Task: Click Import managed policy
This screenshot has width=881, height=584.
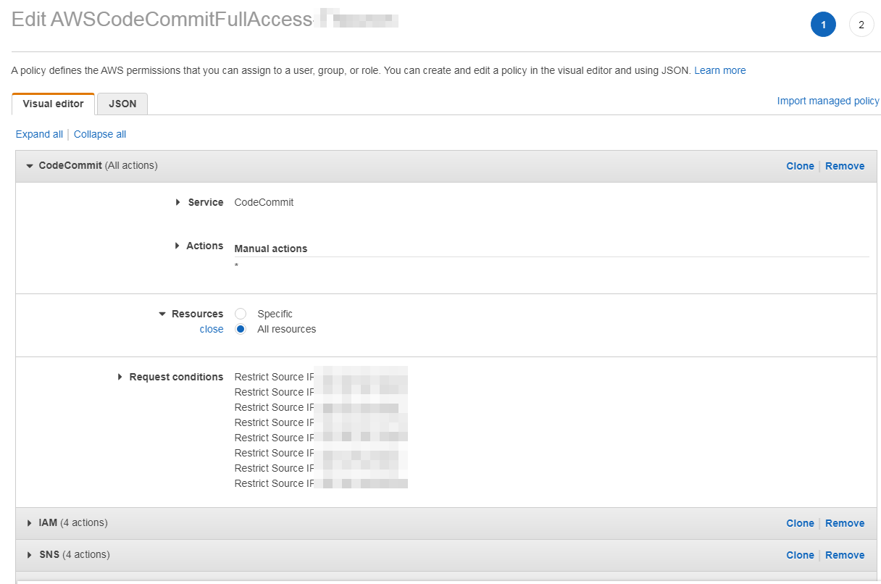Action: pyautogui.click(x=828, y=101)
